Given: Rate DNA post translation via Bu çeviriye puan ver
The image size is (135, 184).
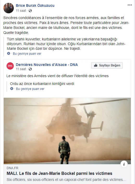Looking at the screenshot, I should pyautogui.click(x=30, y=89).
